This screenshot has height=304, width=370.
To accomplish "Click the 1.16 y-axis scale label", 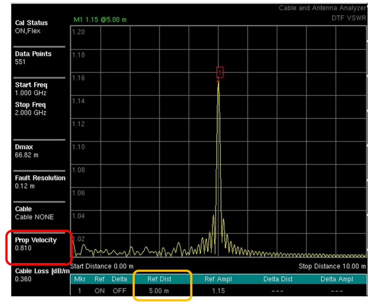I will pos(78,78).
